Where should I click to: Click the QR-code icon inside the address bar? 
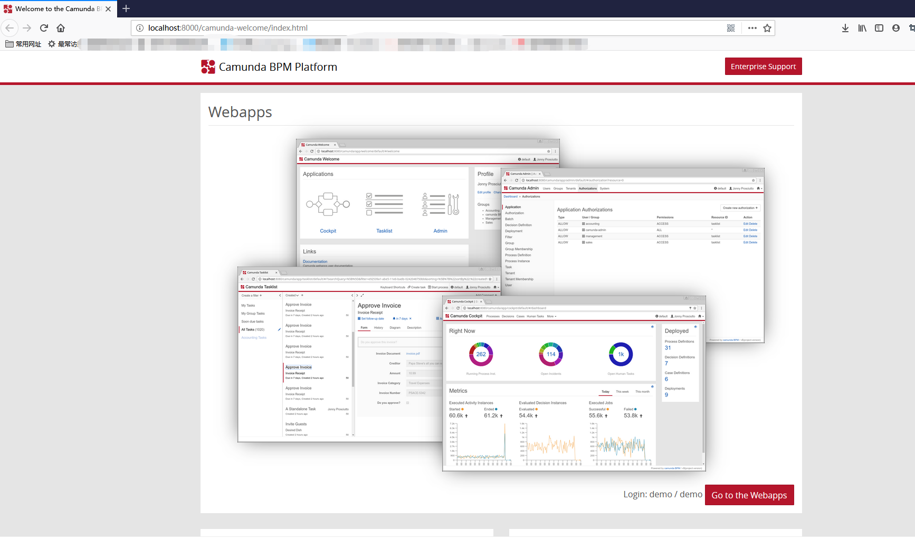point(731,27)
